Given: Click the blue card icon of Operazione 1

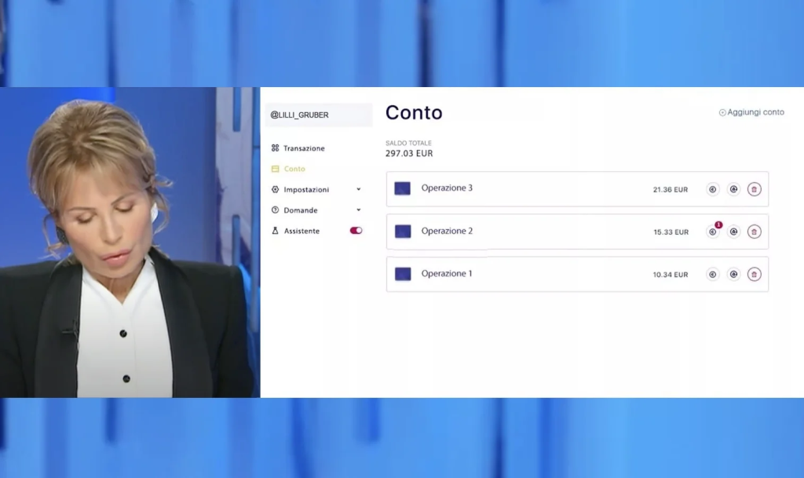Looking at the screenshot, I should click(403, 274).
